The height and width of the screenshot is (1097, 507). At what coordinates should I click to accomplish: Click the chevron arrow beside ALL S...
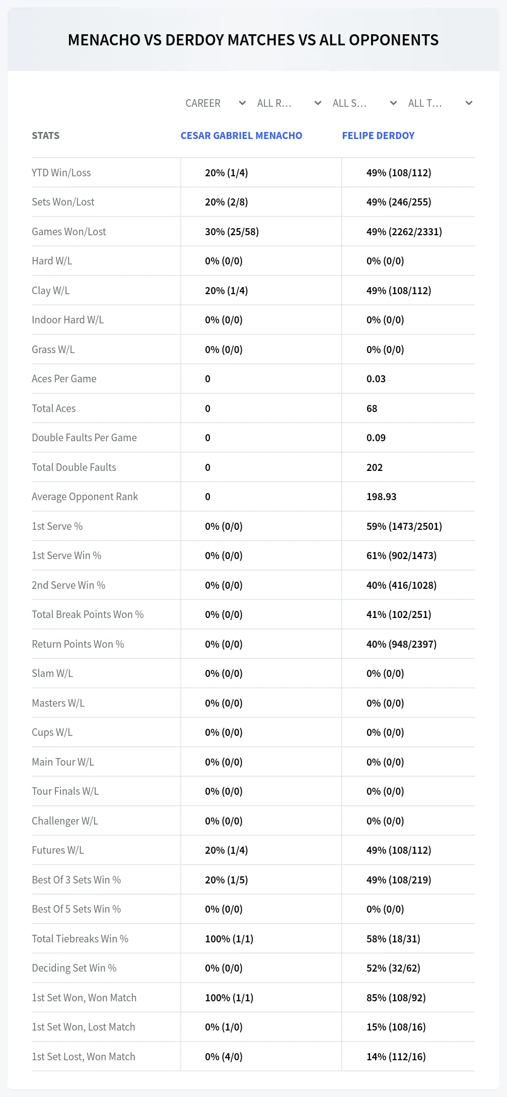pyautogui.click(x=393, y=103)
